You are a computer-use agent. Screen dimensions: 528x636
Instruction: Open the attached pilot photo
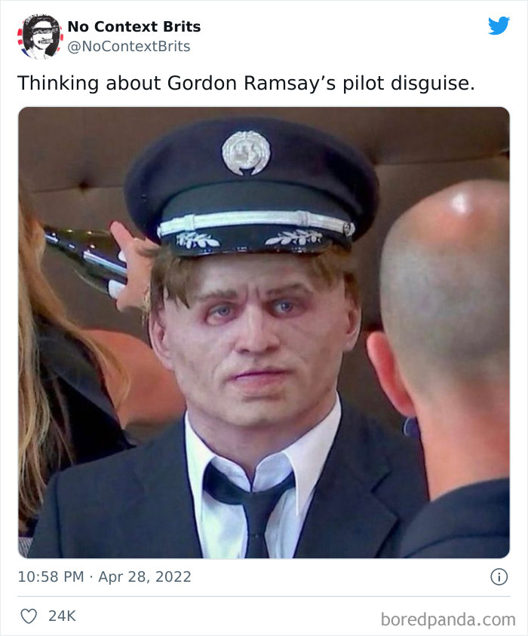[264, 332]
